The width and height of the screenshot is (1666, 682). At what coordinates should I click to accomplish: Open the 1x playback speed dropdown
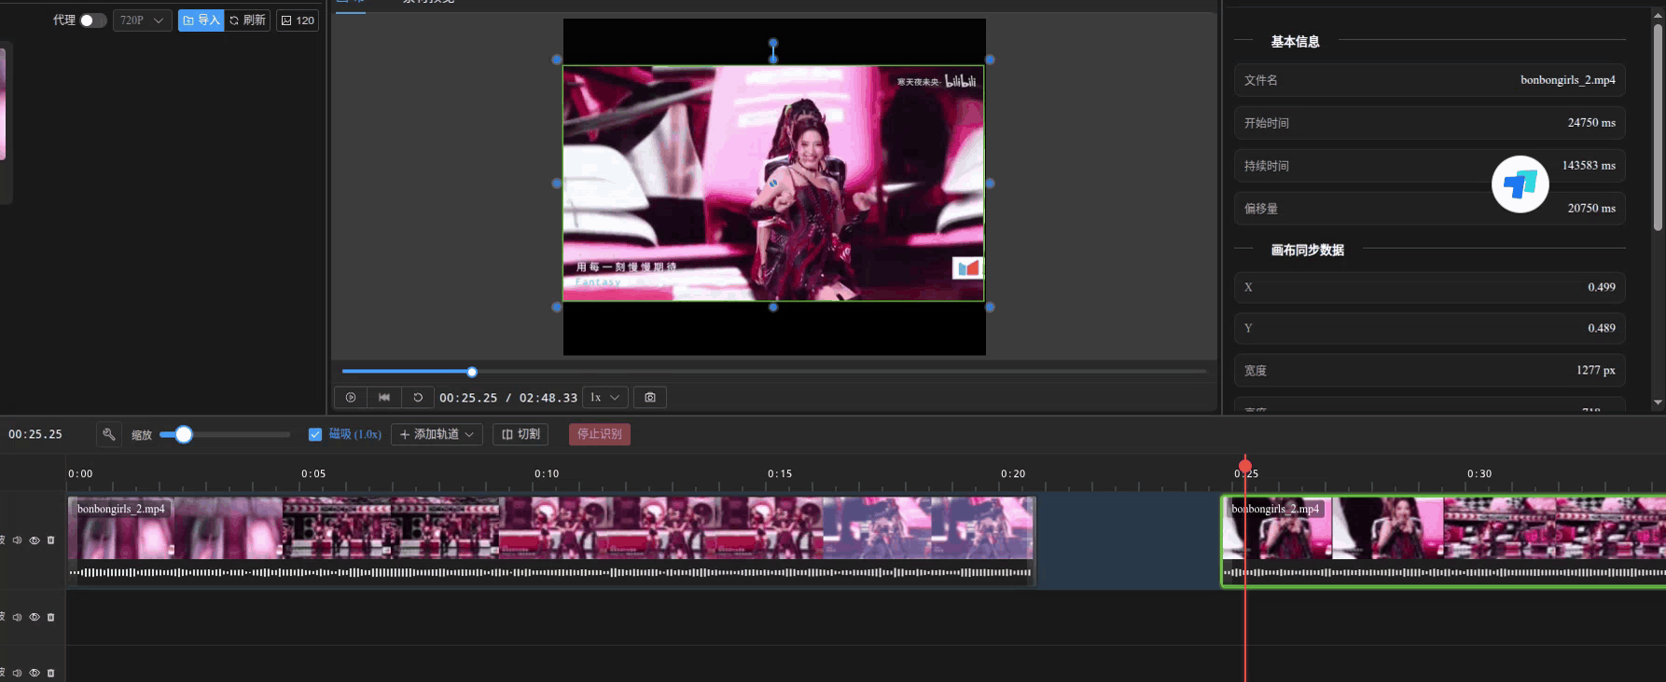coord(604,398)
